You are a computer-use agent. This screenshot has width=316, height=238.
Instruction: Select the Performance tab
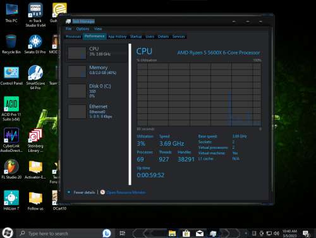[95, 36]
